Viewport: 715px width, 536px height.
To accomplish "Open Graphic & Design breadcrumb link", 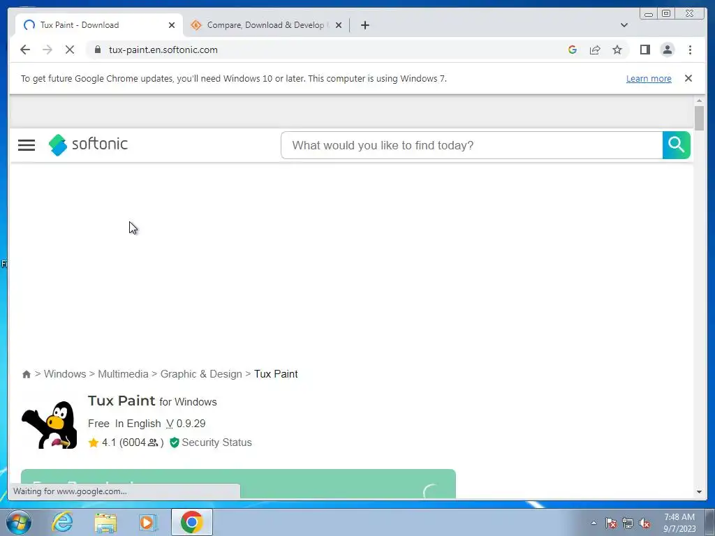I will pos(201,374).
